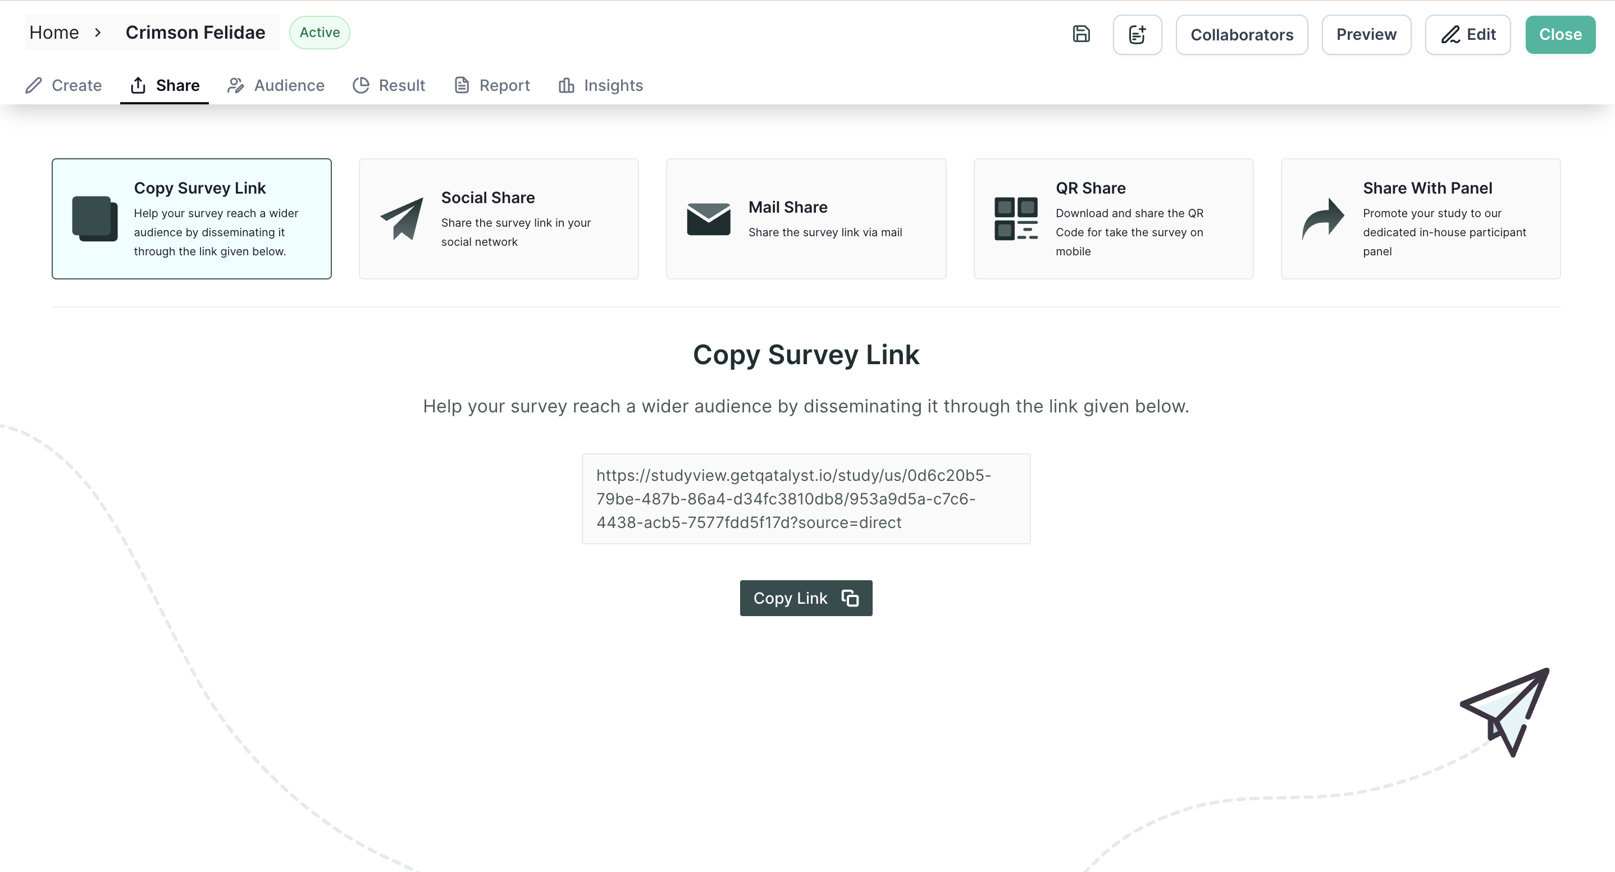Image resolution: width=1615 pixels, height=872 pixels.
Task: Click the survey URL text field
Action: 806,499
